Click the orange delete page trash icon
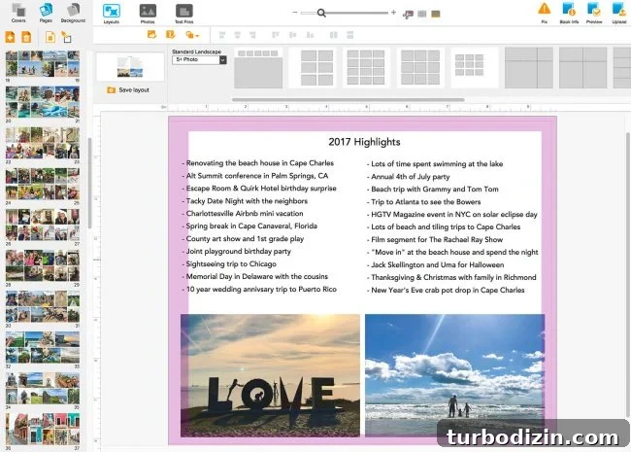This screenshot has width=631, height=452. point(26,37)
